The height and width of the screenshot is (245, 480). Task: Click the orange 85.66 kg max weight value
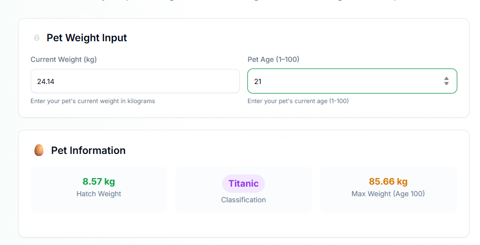click(x=388, y=182)
